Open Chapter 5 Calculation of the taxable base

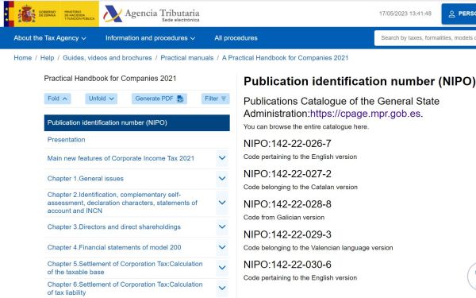pyautogui.click(x=125, y=268)
